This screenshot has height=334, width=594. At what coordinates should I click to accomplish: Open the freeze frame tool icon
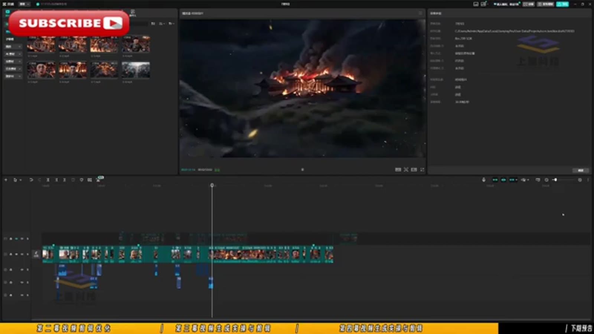pyautogui.click(x=89, y=180)
